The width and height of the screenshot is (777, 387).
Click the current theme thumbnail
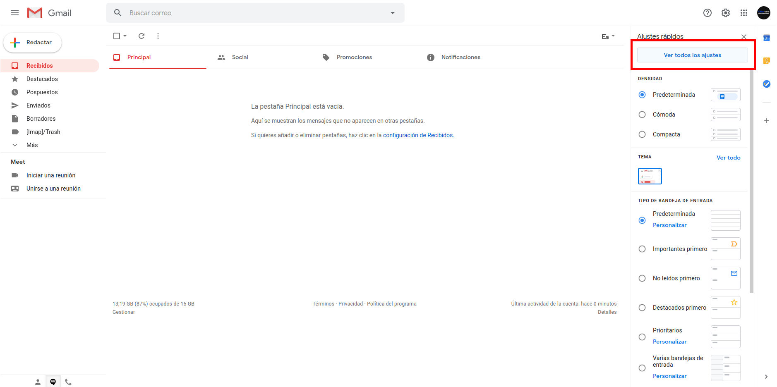coord(650,176)
